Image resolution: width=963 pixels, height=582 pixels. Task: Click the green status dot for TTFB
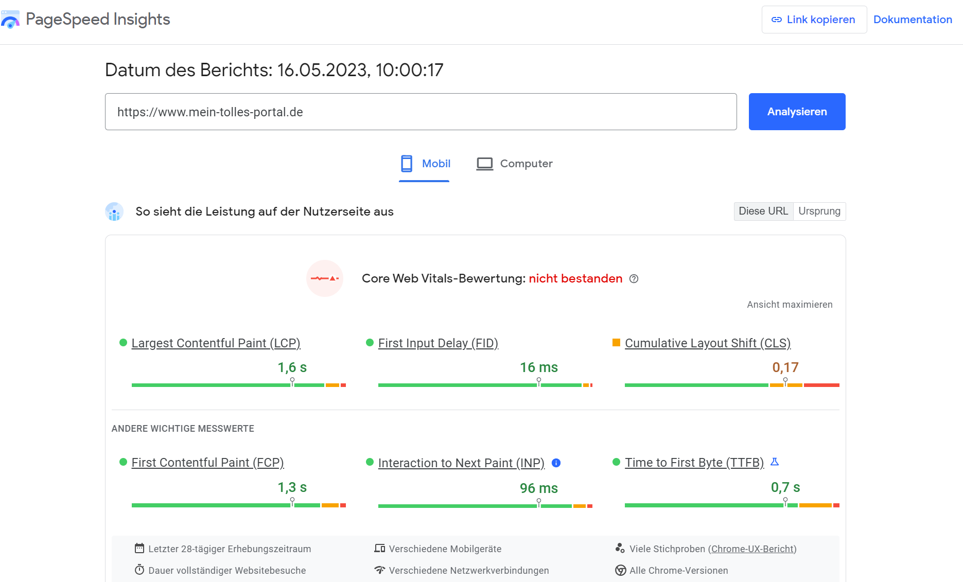[616, 462]
